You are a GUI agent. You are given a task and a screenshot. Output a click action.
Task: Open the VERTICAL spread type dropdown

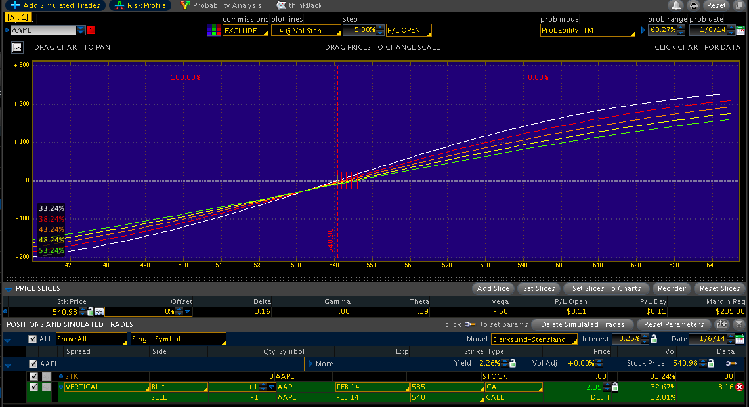[107, 387]
